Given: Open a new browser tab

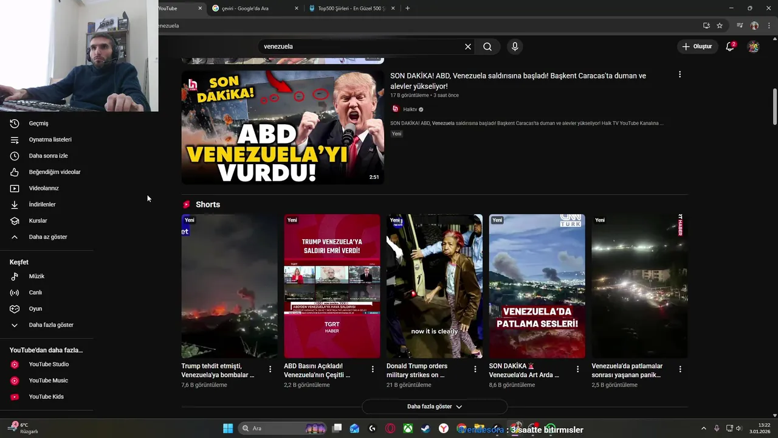Looking at the screenshot, I should click(407, 9).
